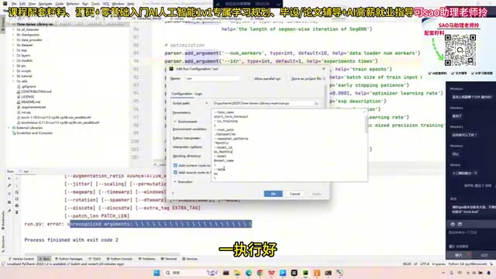The width and height of the screenshot is (496, 279).
Task: Click the trash clear-all icon in Run console
Action: pyautogui.click(x=17, y=212)
